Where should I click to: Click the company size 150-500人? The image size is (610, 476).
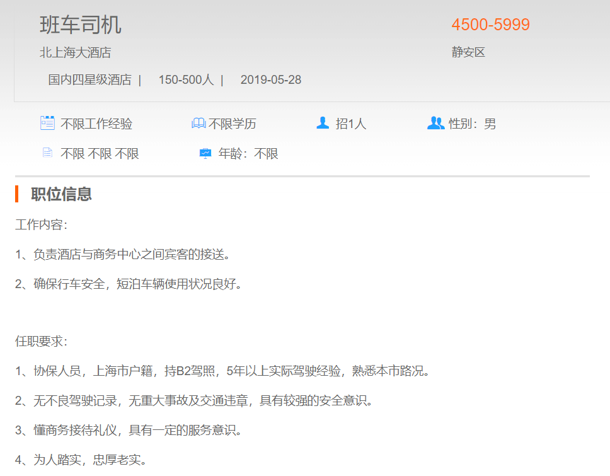click(186, 80)
